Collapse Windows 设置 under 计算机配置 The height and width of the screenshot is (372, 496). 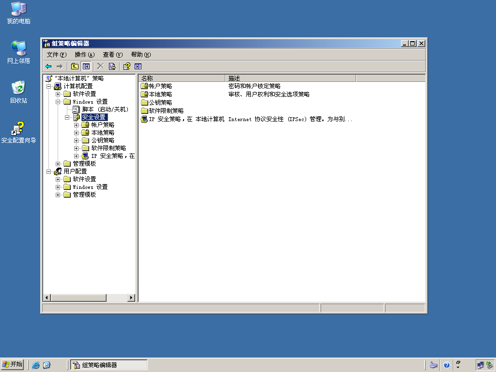point(58,102)
